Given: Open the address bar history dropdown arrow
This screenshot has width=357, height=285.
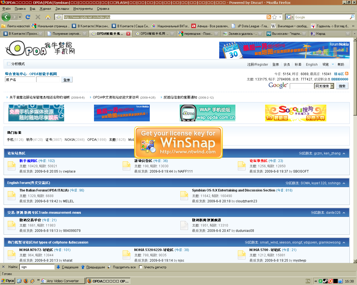Looking at the screenshot, I should tap(280, 17).
